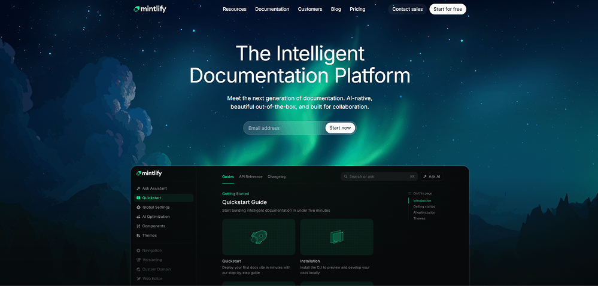
Task: Switch to the API Reference tab
Action: coord(251,177)
